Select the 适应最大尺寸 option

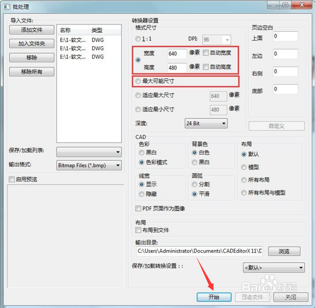138,95
